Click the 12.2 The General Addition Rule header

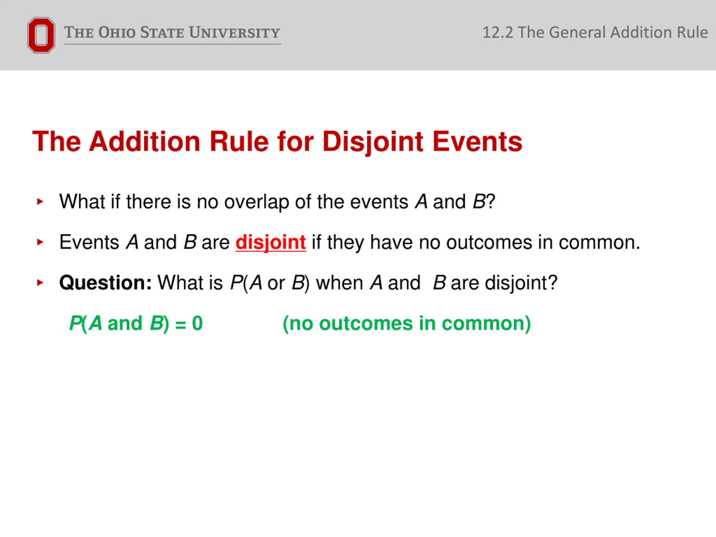click(x=595, y=33)
